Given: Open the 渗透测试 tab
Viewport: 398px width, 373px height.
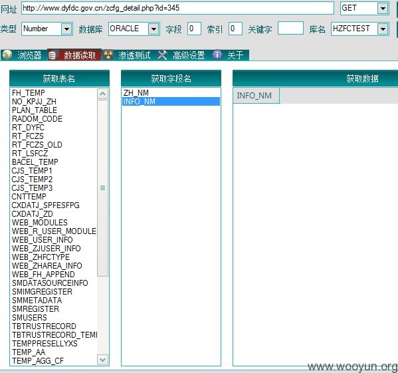Looking at the screenshot, I should point(129,55).
